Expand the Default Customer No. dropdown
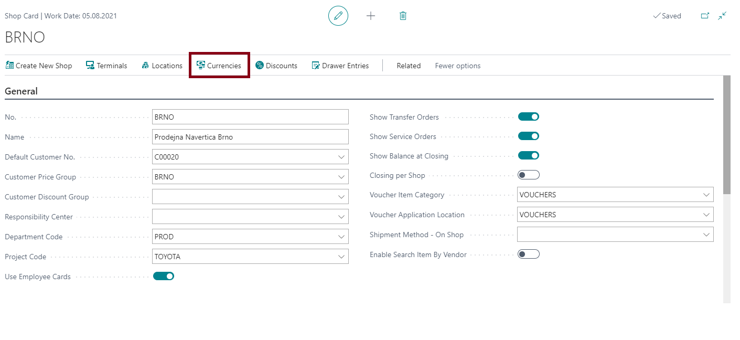 pyautogui.click(x=341, y=157)
